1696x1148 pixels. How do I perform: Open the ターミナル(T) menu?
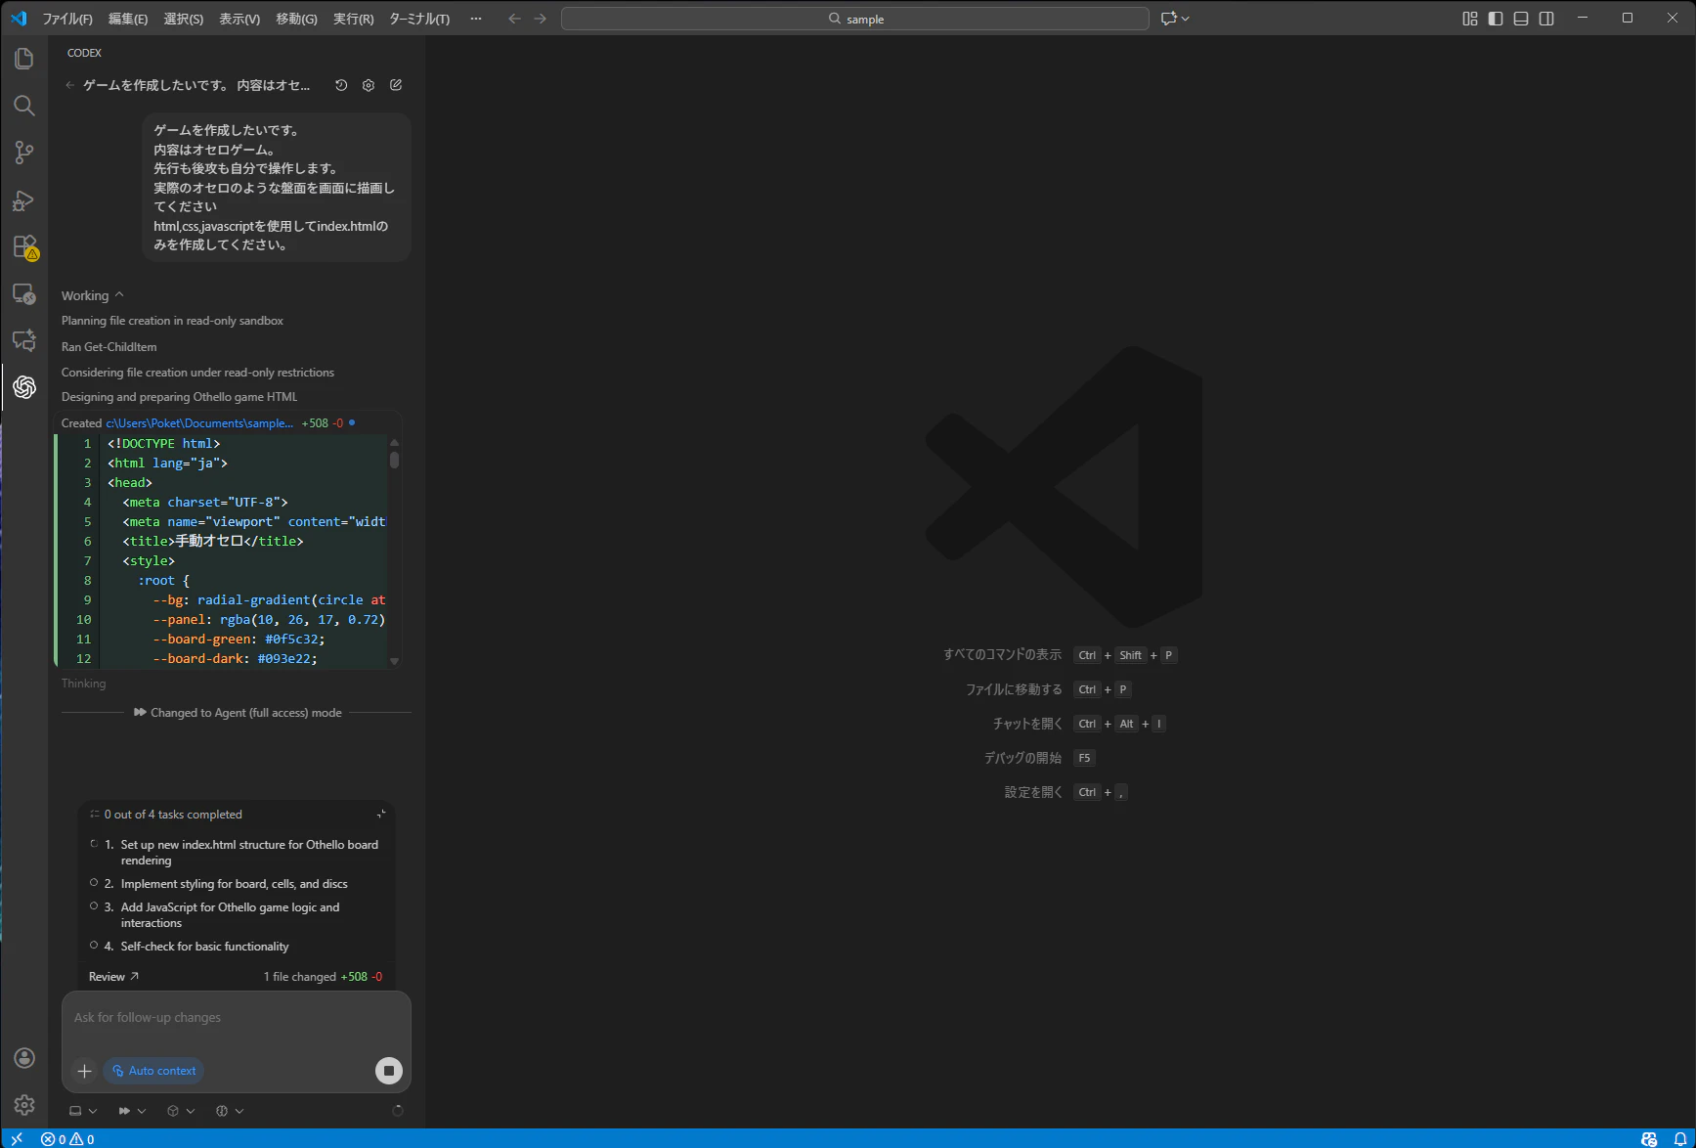[x=419, y=19]
